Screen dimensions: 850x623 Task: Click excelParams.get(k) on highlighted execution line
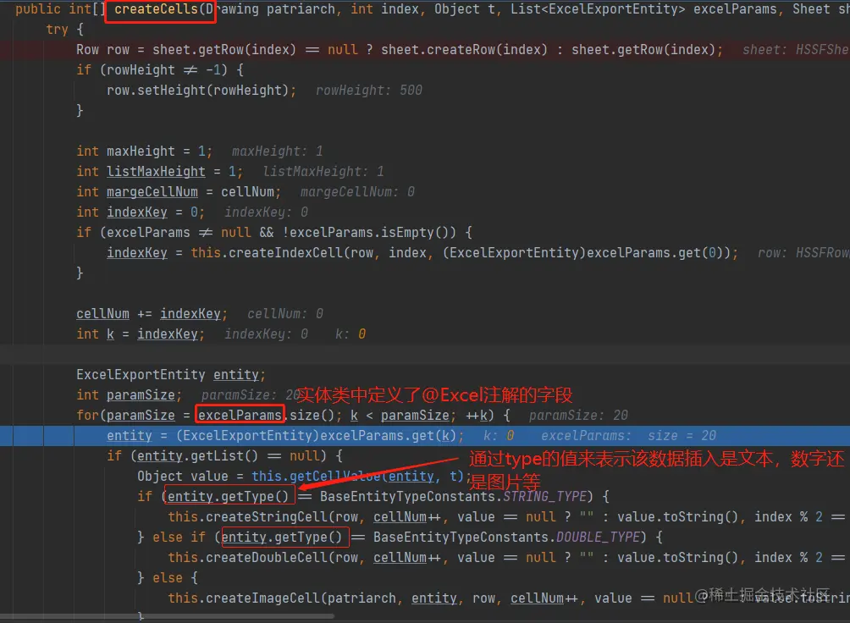pyautogui.click(x=387, y=436)
